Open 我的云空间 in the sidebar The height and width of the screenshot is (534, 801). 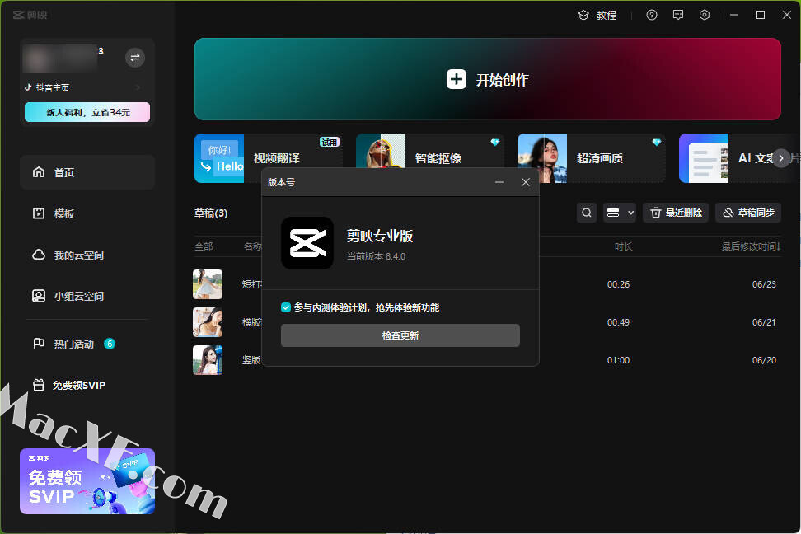[x=87, y=255]
